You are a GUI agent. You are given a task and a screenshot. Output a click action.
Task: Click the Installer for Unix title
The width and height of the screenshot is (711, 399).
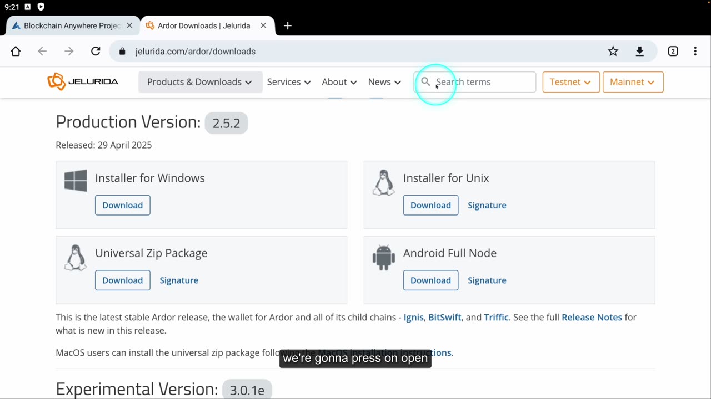tap(446, 178)
